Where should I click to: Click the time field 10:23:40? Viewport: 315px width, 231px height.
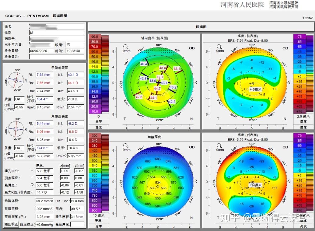point(75,51)
